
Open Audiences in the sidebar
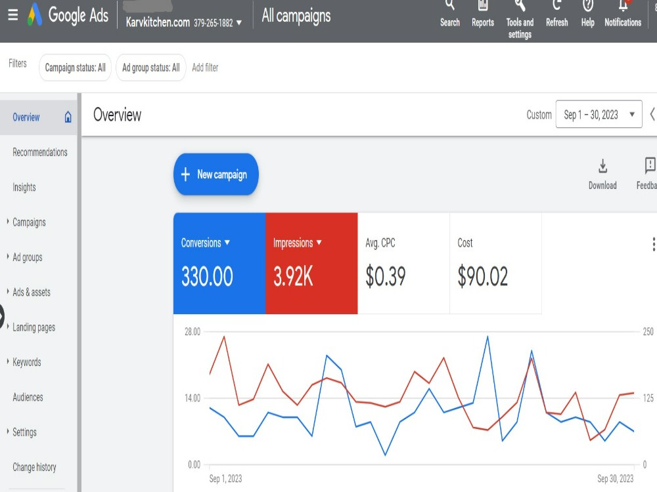[x=28, y=397]
